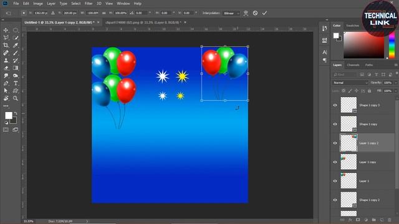Select the Elliptical Marquee tool
The height and width of the screenshot is (224, 399).
point(15,30)
